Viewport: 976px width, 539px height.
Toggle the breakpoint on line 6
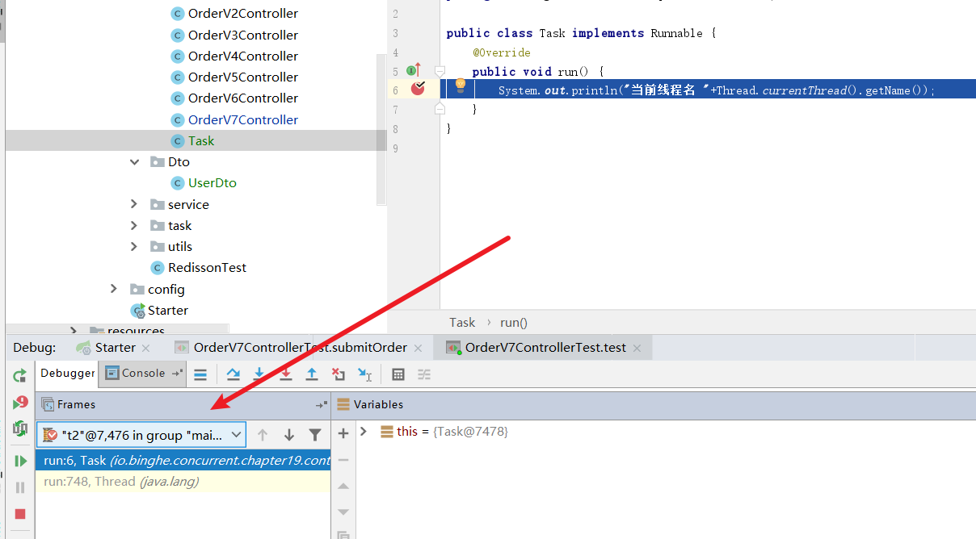coord(418,88)
